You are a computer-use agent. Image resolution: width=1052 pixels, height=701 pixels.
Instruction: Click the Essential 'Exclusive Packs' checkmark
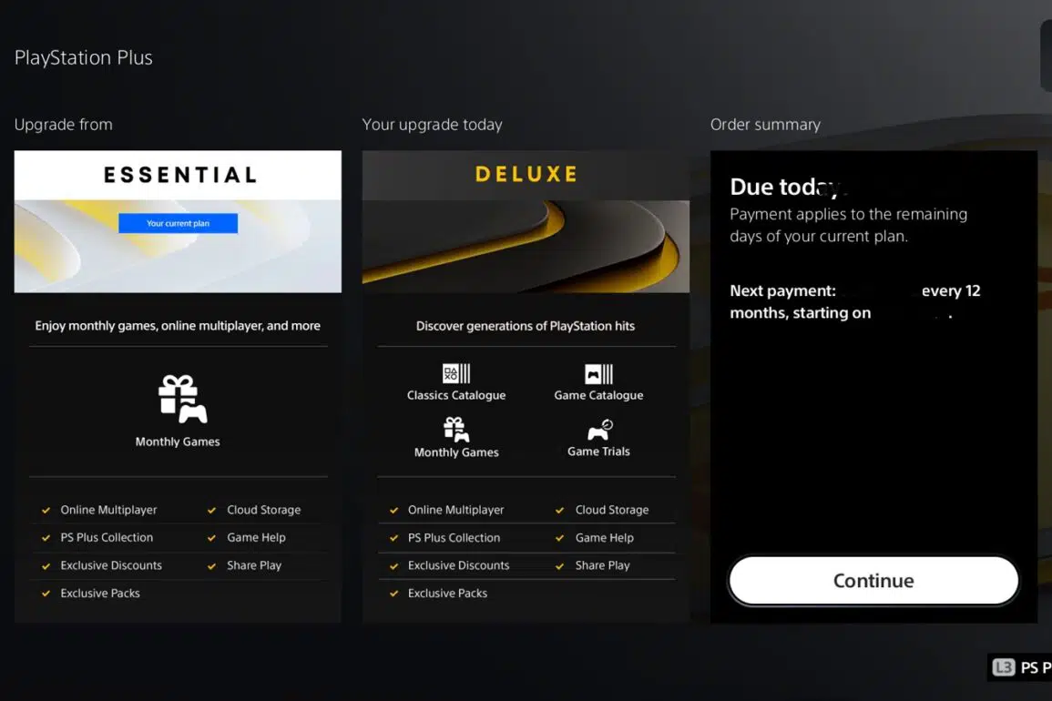click(x=46, y=594)
